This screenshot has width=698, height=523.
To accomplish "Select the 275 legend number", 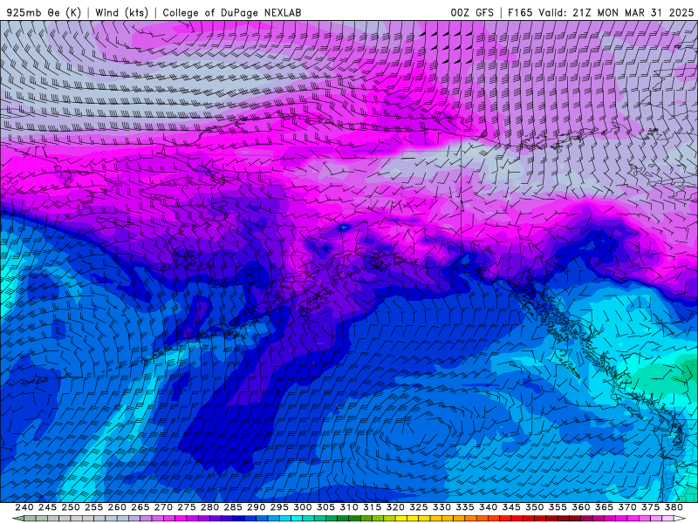I will (187, 507).
